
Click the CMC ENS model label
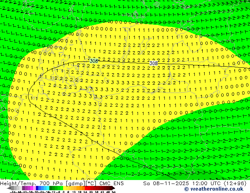pos(112,184)
